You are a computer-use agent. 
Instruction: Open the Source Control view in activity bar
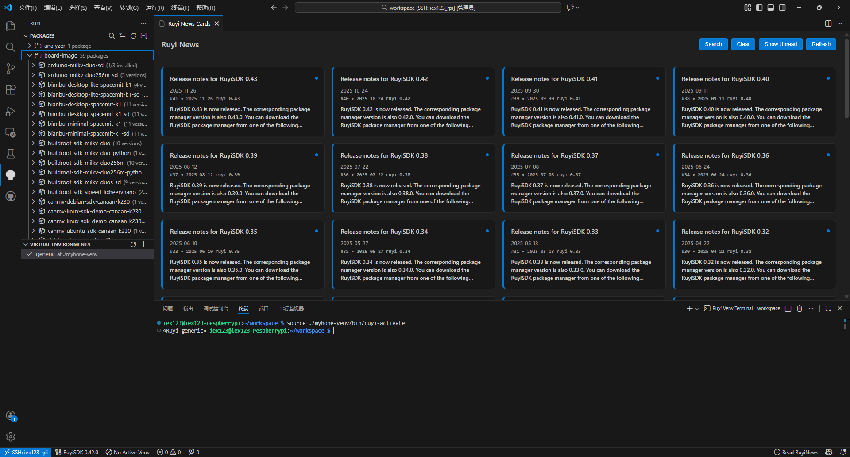click(11, 68)
